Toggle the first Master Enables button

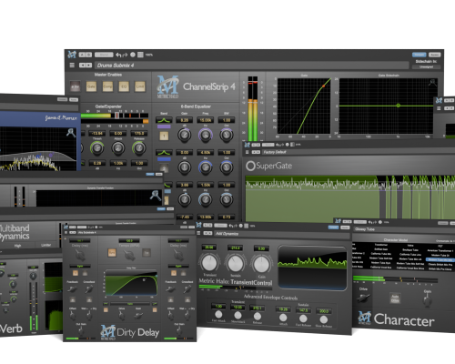(x=75, y=86)
